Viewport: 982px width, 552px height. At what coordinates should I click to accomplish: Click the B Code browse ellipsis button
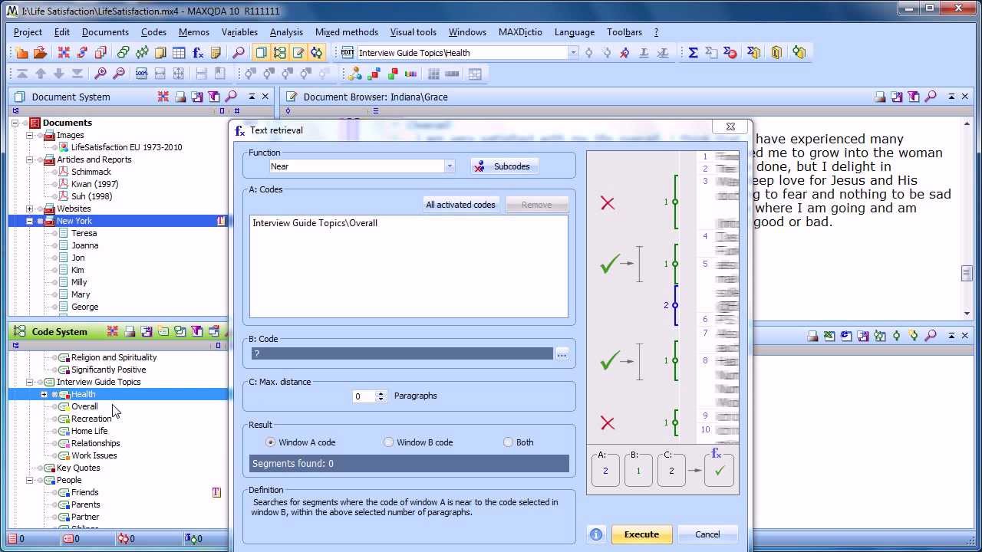pyautogui.click(x=562, y=353)
